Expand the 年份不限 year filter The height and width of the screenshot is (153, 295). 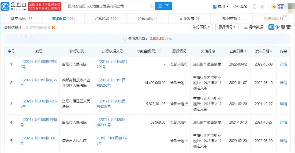click(201, 27)
